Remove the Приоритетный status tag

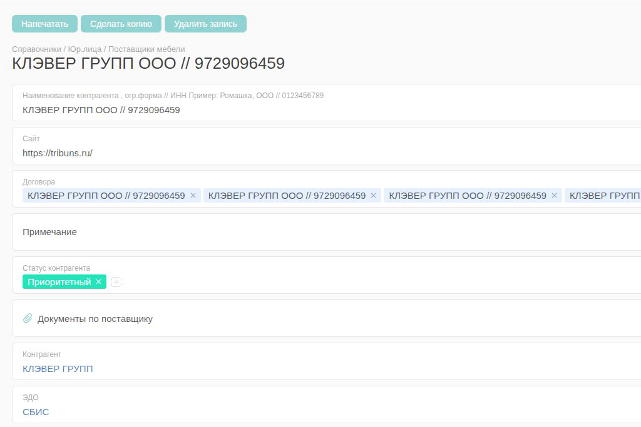point(98,282)
